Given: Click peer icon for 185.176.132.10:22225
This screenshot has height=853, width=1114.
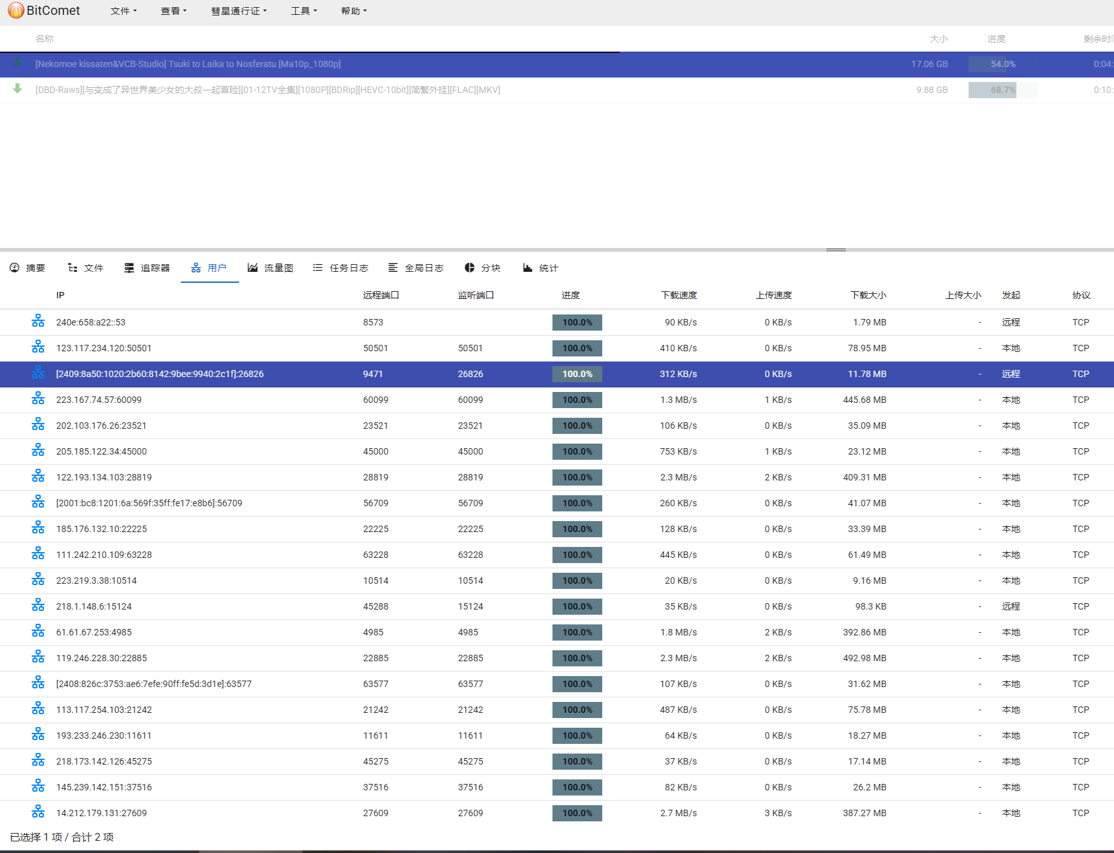Looking at the screenshot, I should 38,528.
